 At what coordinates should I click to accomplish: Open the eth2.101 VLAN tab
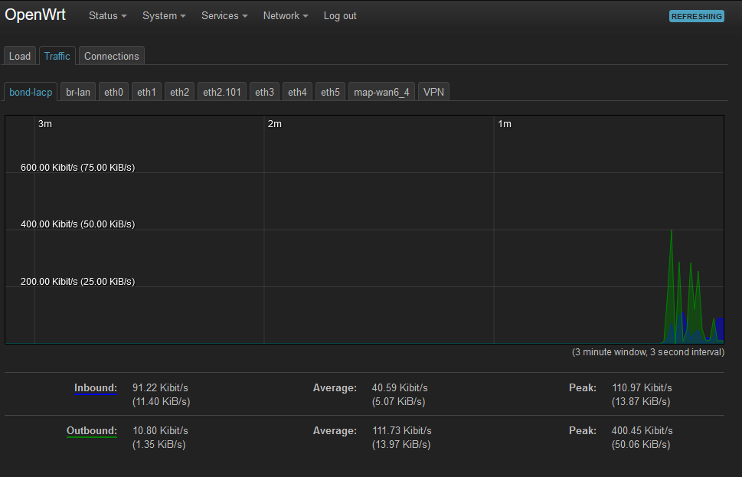tap(222, 92)
